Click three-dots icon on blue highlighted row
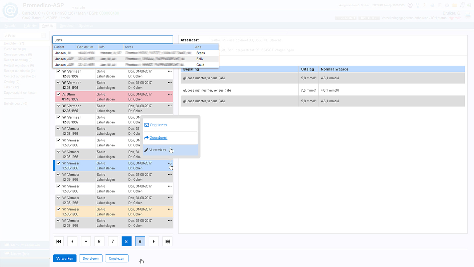 (x=170, y=163)
